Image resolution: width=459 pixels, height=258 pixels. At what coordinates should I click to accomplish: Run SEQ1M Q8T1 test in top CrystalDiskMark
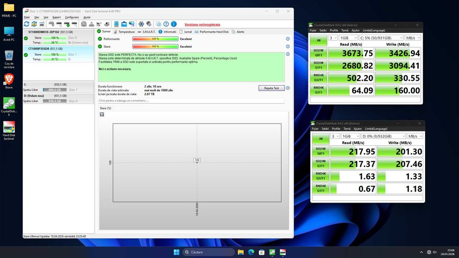(x=319, y=53)
